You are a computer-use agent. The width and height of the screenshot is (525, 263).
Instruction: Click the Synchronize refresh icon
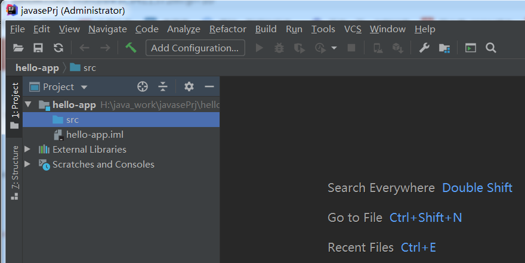coord(58,48)
